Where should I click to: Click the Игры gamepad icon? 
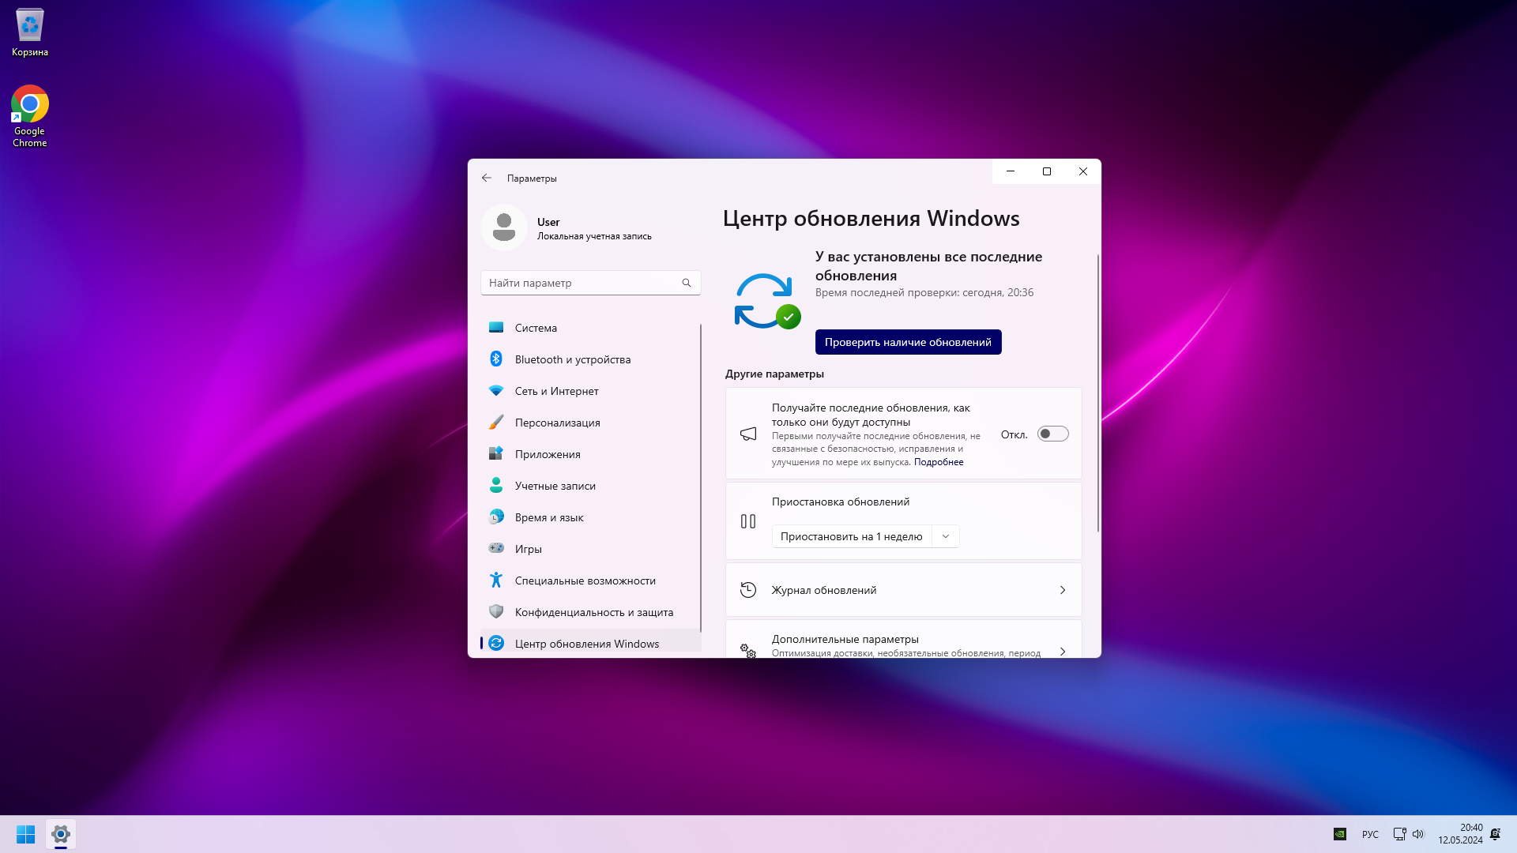pos(496,548)
